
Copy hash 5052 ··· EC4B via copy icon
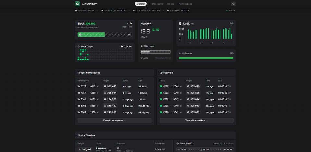(181, 93)
